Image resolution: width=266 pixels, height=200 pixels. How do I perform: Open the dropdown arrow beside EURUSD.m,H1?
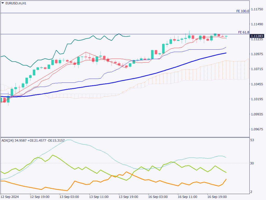(x=3, y=3)
